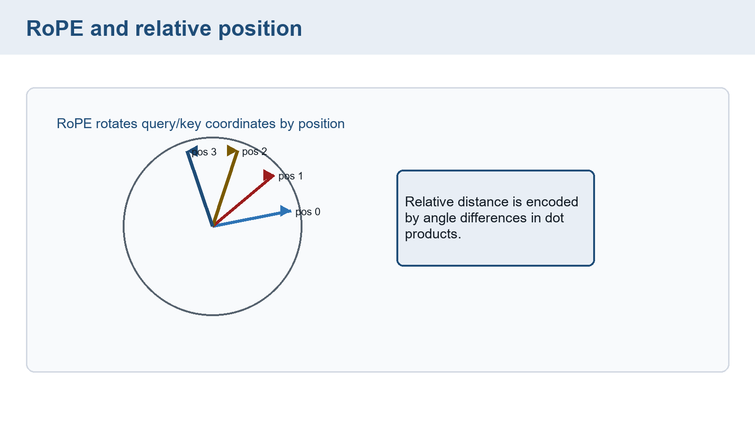Viewport: 755px width, 424px height.
Task: Click the circle outline at its bottom
Action: [x=213, y=315]
